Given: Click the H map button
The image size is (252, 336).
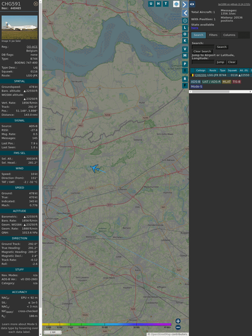Looking at the screenshot, I should [158, 4].
